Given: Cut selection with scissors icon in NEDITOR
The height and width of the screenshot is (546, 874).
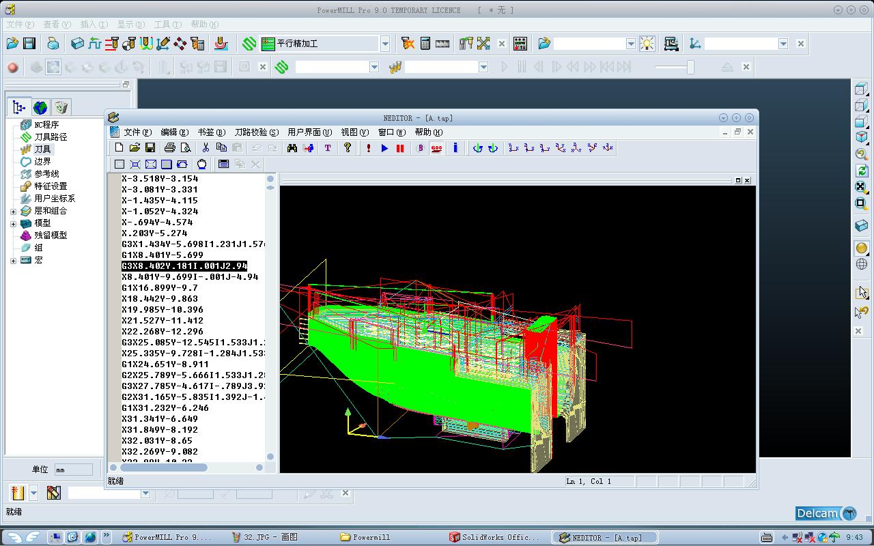Looking at the screenshot, I should [206, 147].
